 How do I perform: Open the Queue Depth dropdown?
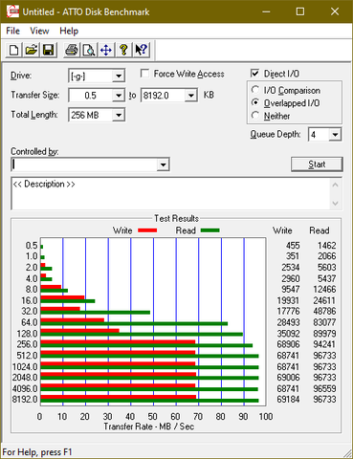[x=335, y=135]
